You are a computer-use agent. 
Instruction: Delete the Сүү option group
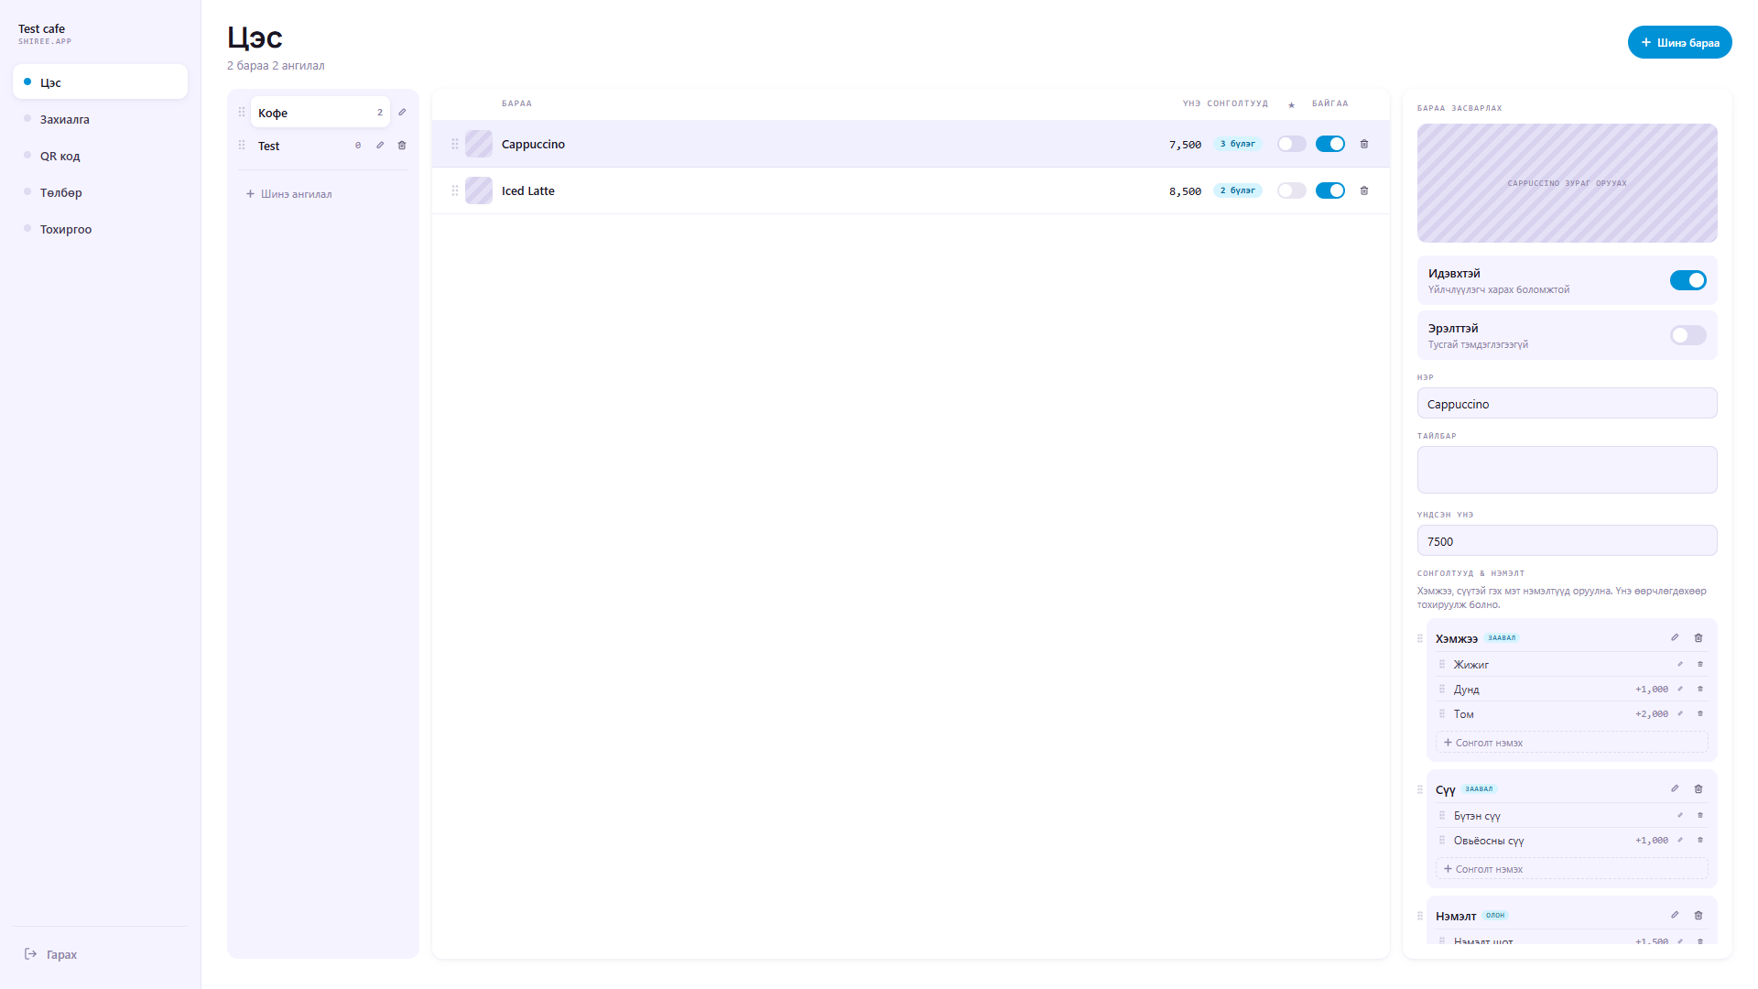coord(1698,788)
